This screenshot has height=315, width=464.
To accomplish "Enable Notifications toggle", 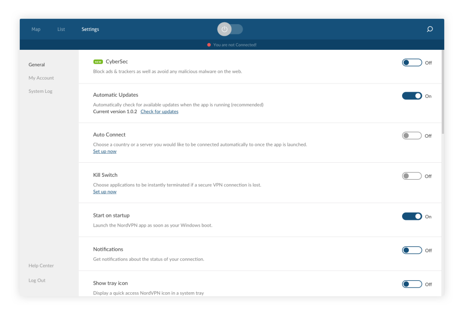I will pyautogui.click(x=411, y=250).
